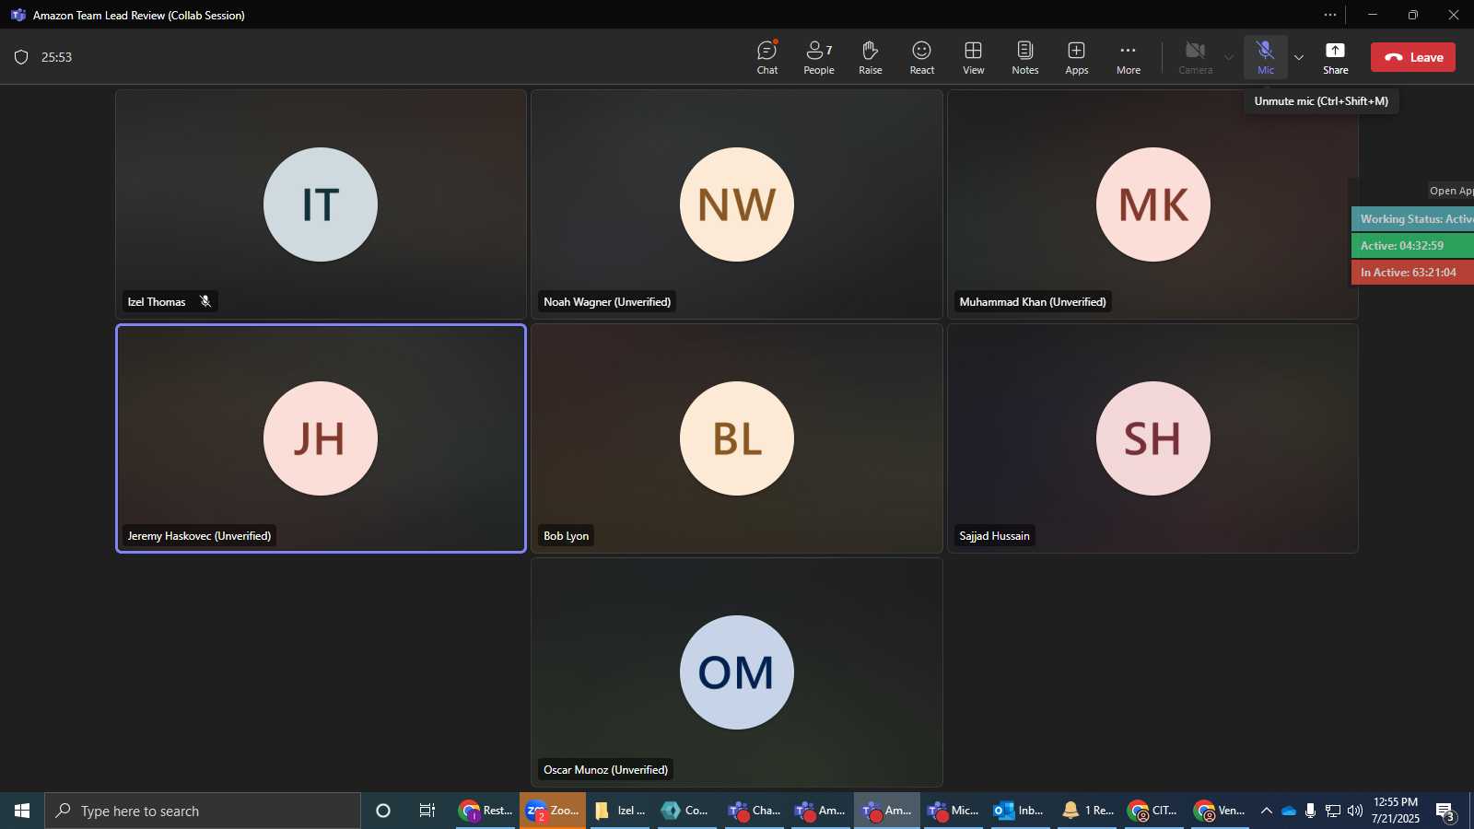This screenshot has height=829, width=1474.
Task: Change the meeting View layout
Action: point(974,57)
